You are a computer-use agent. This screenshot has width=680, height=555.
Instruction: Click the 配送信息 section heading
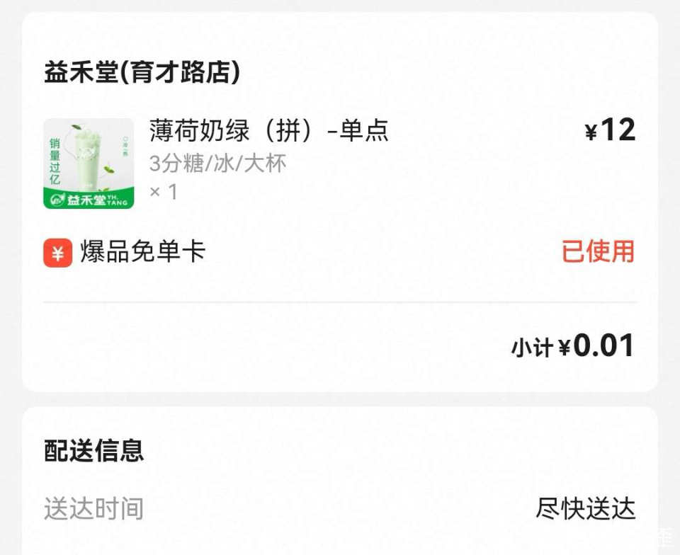pos(94,450)
